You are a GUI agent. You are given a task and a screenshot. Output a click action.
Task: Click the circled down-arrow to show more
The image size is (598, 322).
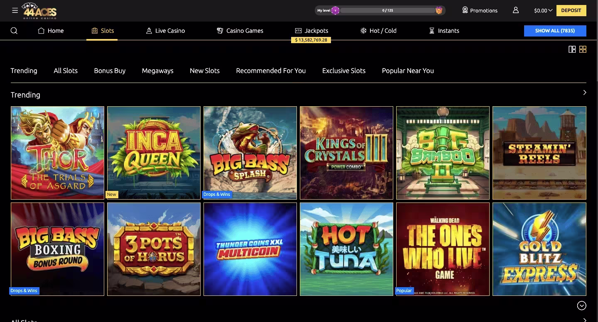click(582, 305)
